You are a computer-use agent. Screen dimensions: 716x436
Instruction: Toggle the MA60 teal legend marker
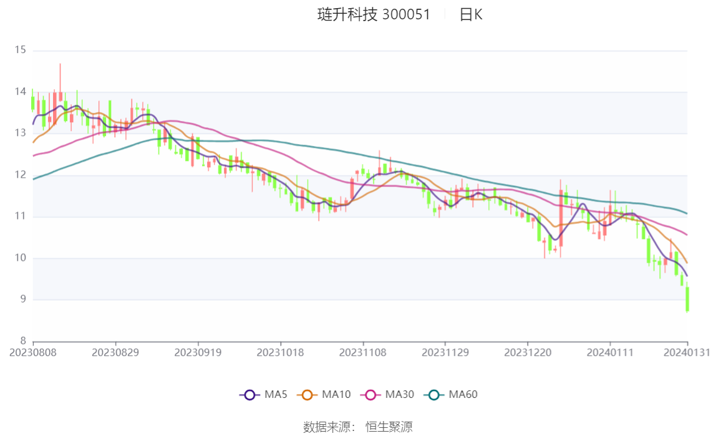pyautogui.click(x=434, y=395)
